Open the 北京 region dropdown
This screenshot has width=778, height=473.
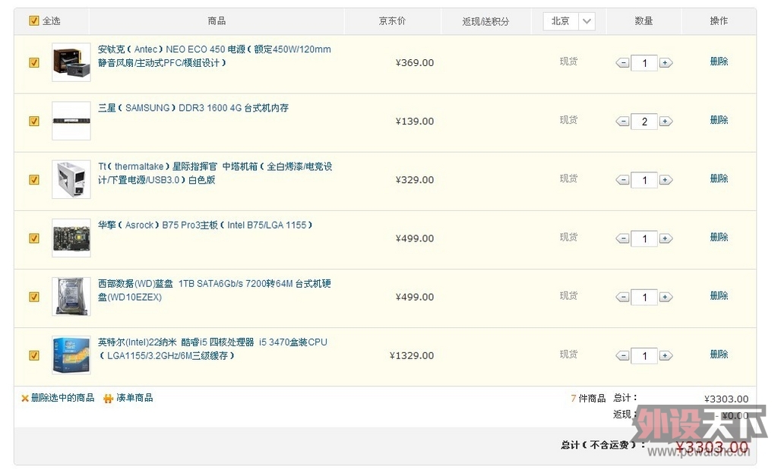(569, 20)
